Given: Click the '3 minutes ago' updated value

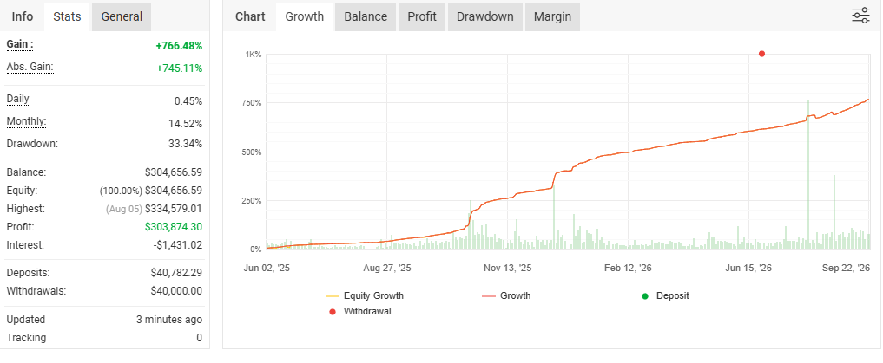Looking at the screenshot, I should point(169,320).
